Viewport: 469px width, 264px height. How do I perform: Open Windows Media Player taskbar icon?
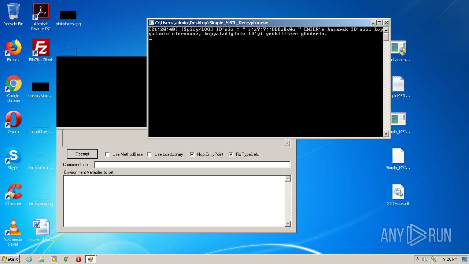(54, 259)
